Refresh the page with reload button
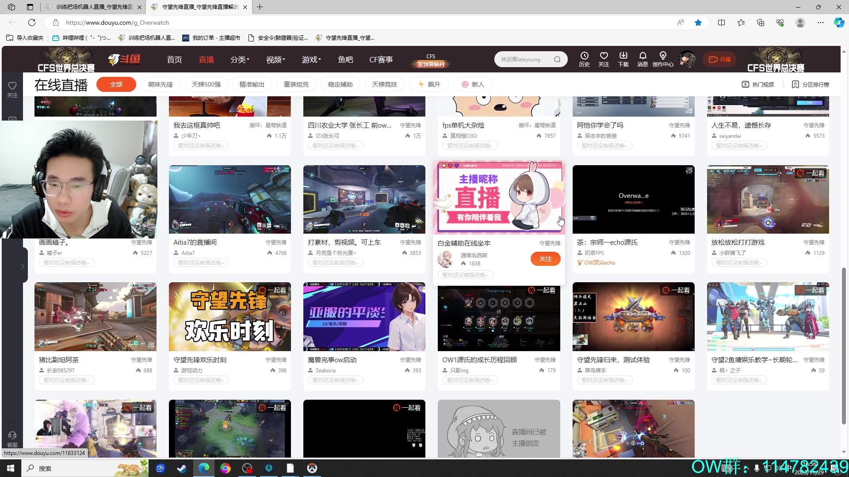The height and width of the screenshot is (477, 849). tap(32, 23)
